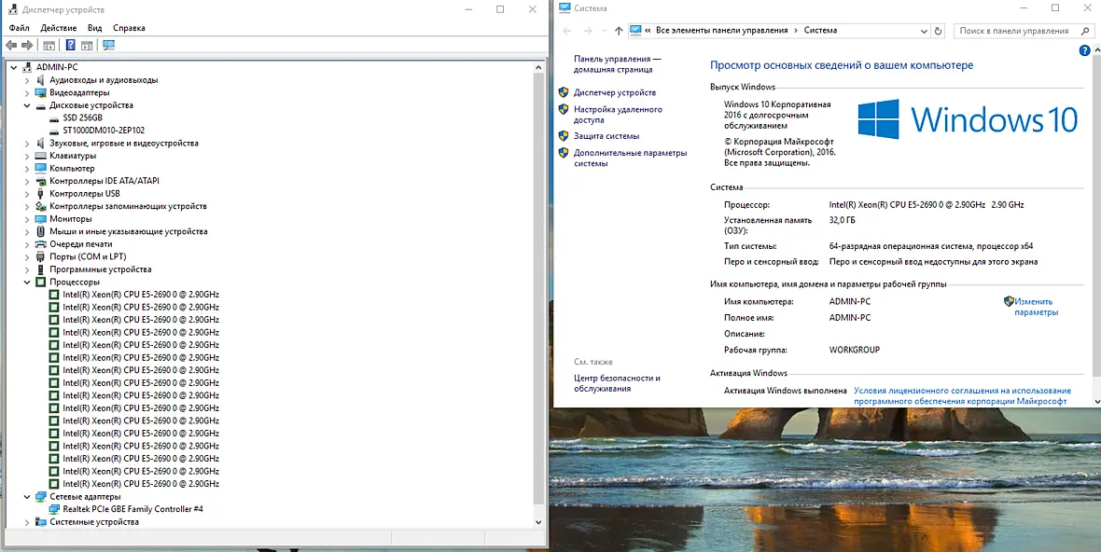This screenshot has height=552, width=1101.
Task: Expand Контроллеры IDE ATA/ATAPI node
Action: 27,181
